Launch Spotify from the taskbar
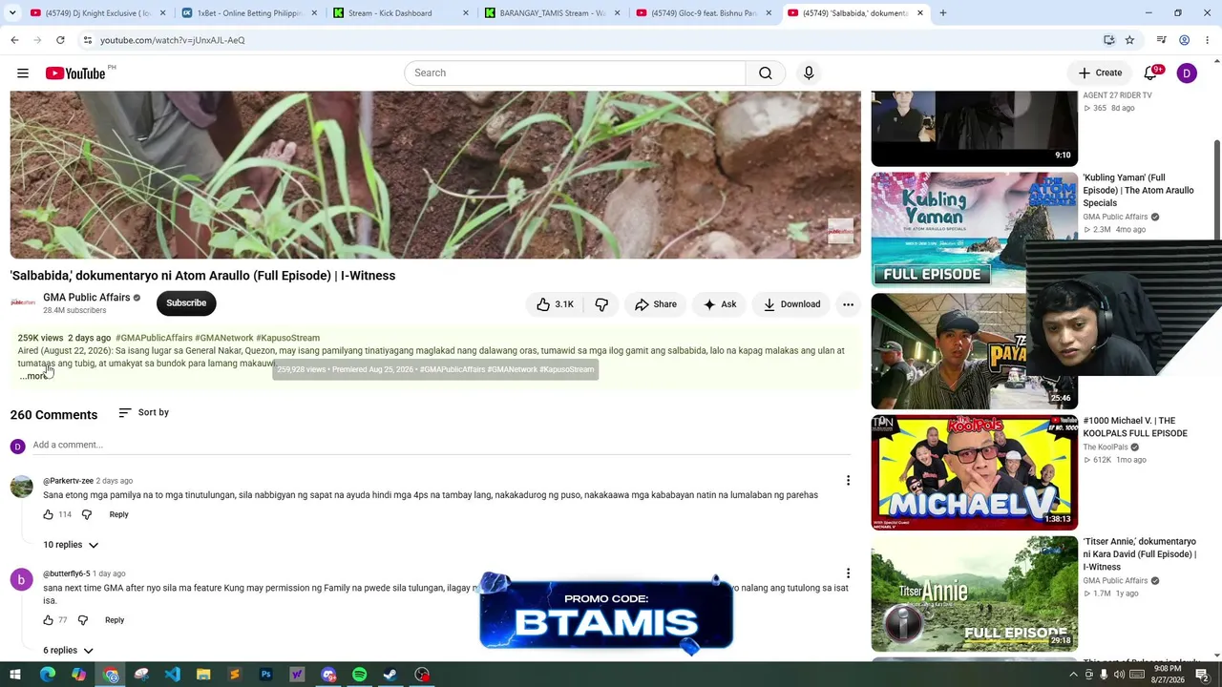 tap(359, 676)
